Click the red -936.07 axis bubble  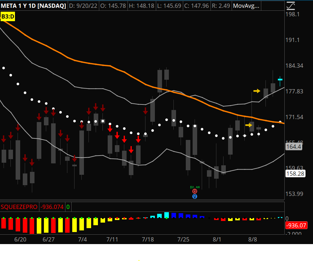point(296,226)
